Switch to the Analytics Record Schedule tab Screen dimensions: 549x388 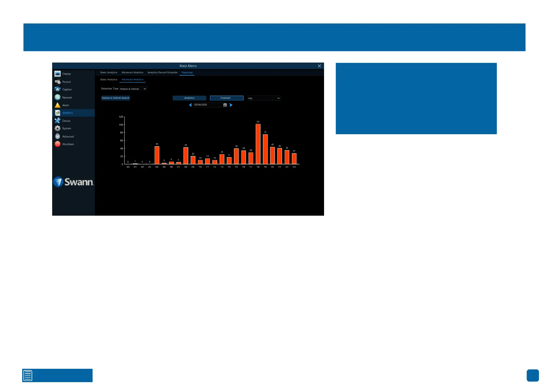162,73
